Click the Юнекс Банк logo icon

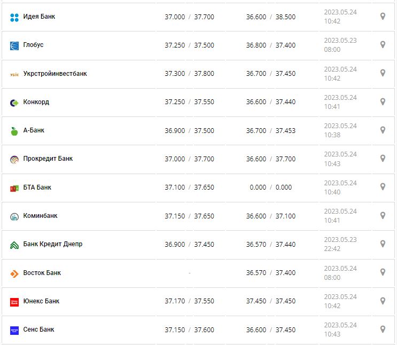(14, 302)
